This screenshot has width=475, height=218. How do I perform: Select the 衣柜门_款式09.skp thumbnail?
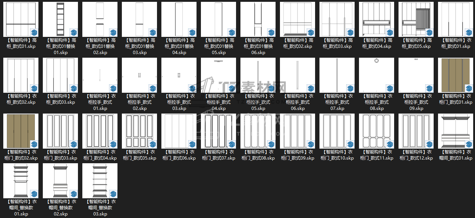coord(298,131)
